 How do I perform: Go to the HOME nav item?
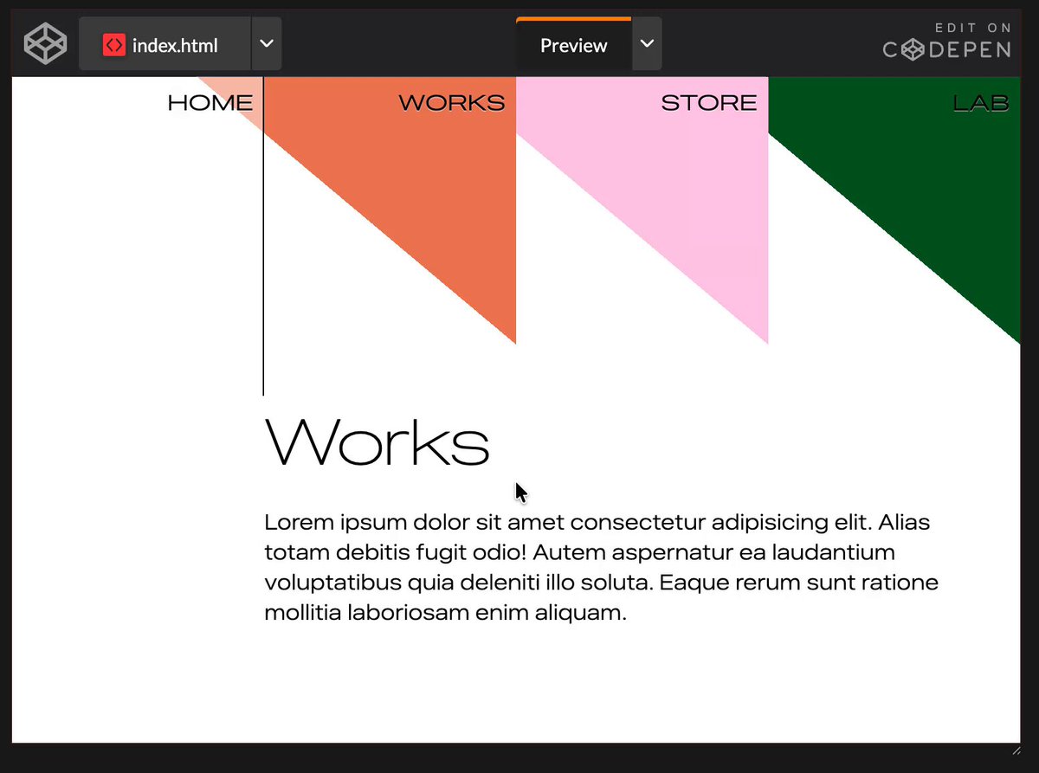(210, 103)
